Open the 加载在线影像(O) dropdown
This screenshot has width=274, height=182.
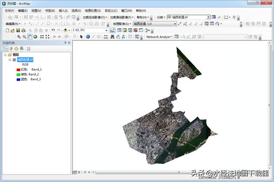(95, 17)
